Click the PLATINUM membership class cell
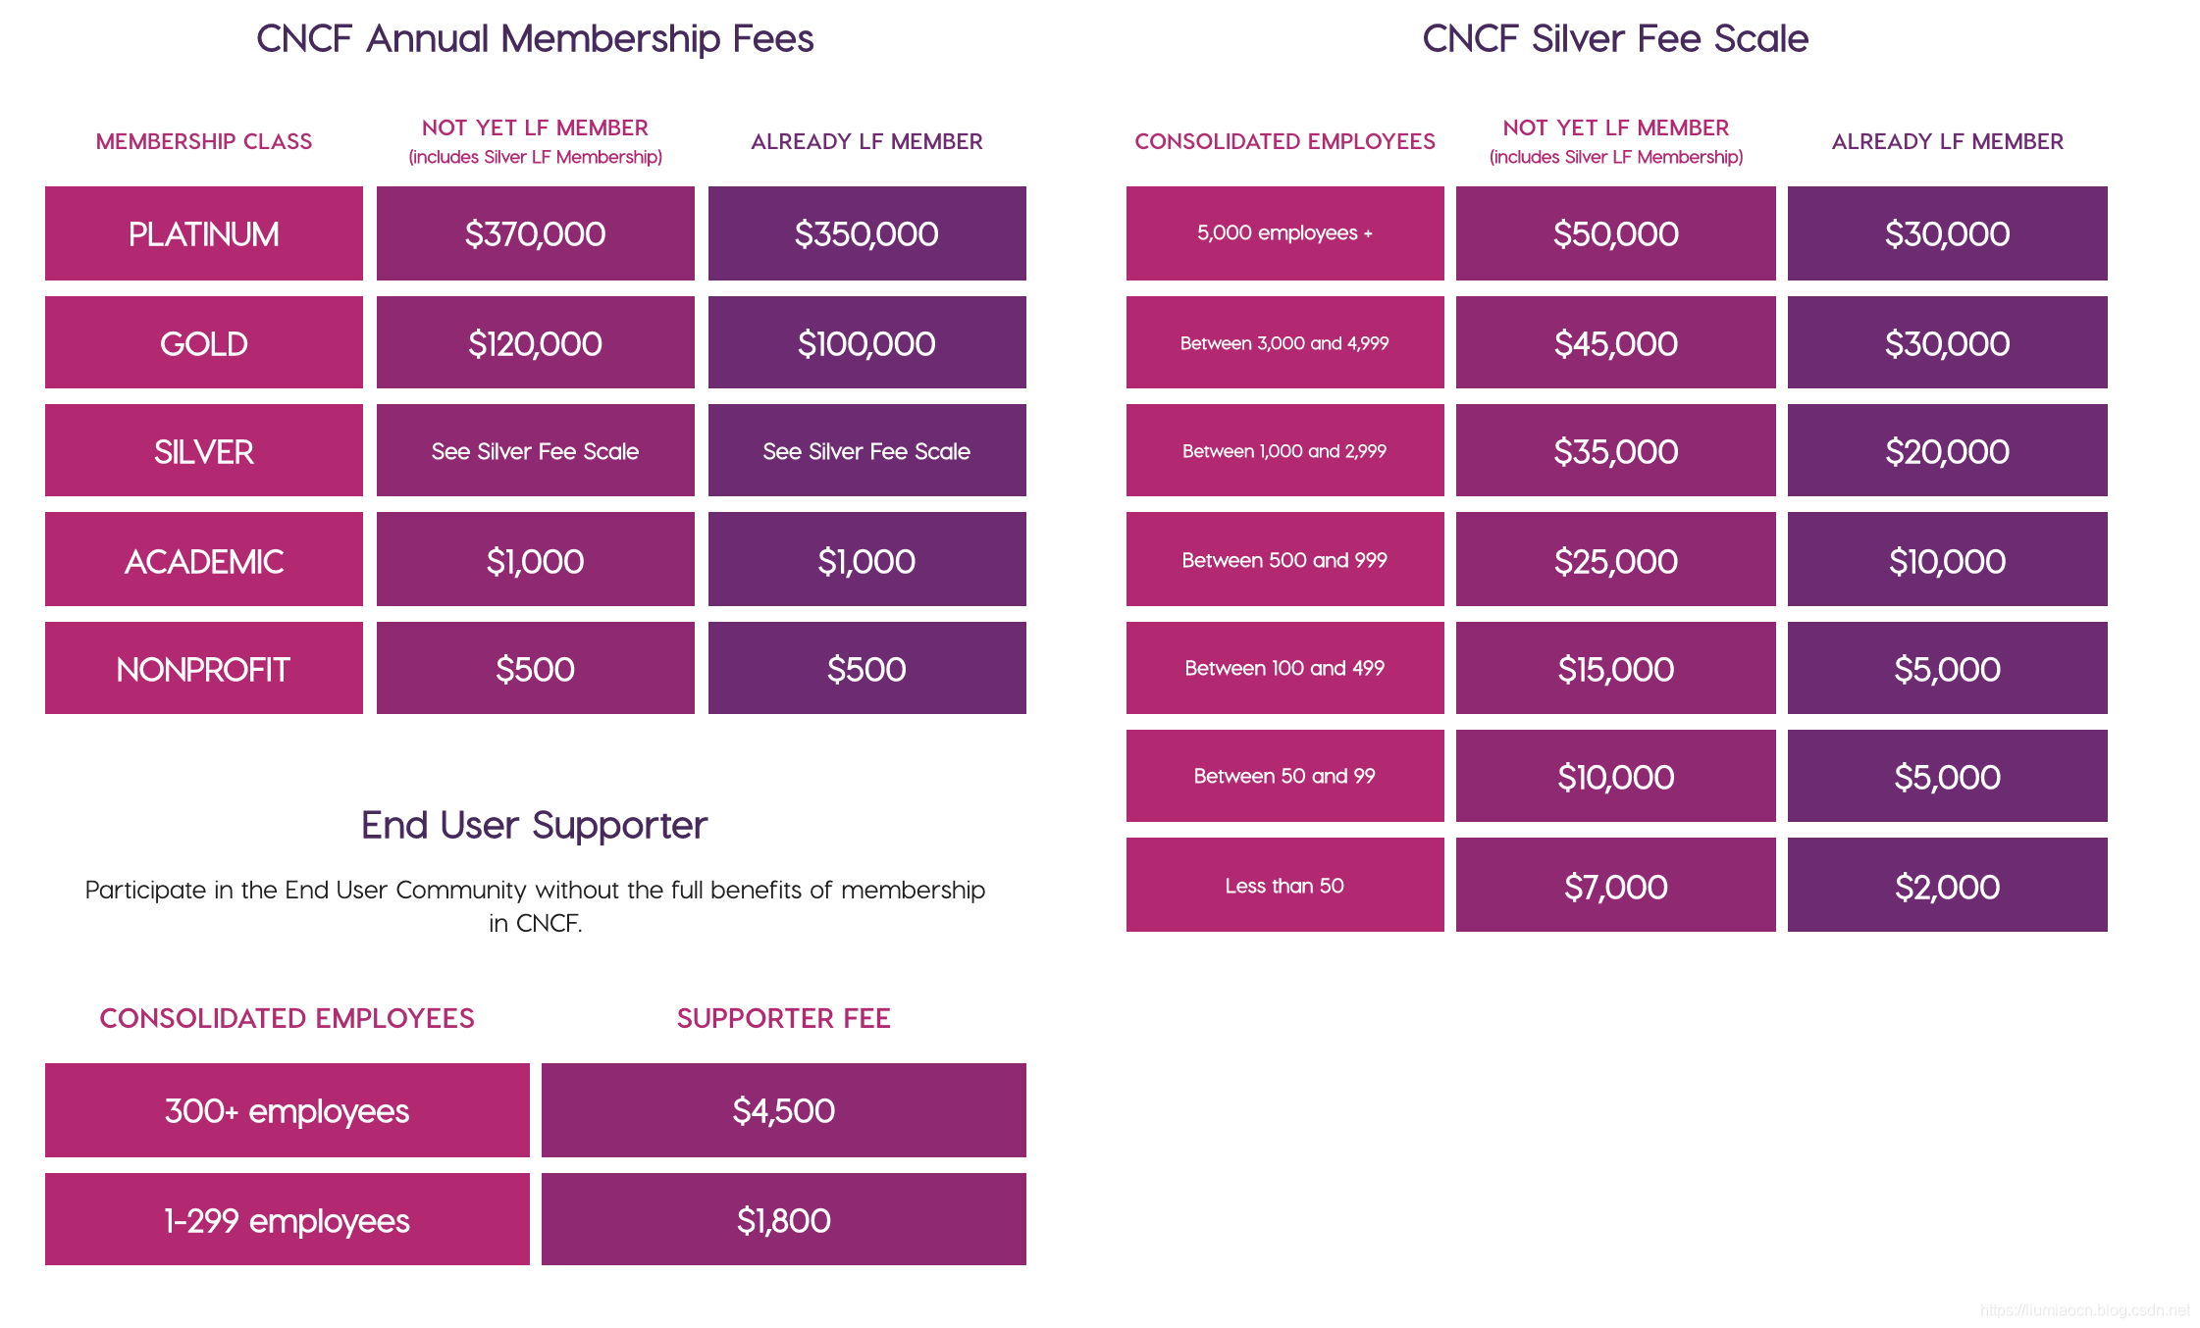2200x1328 pixels. pos(203,233)
